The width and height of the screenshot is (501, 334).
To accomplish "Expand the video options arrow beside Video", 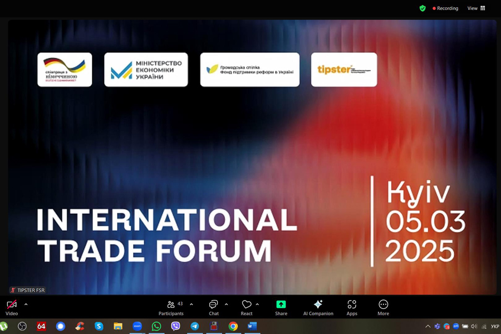I will tap(26, 304).
